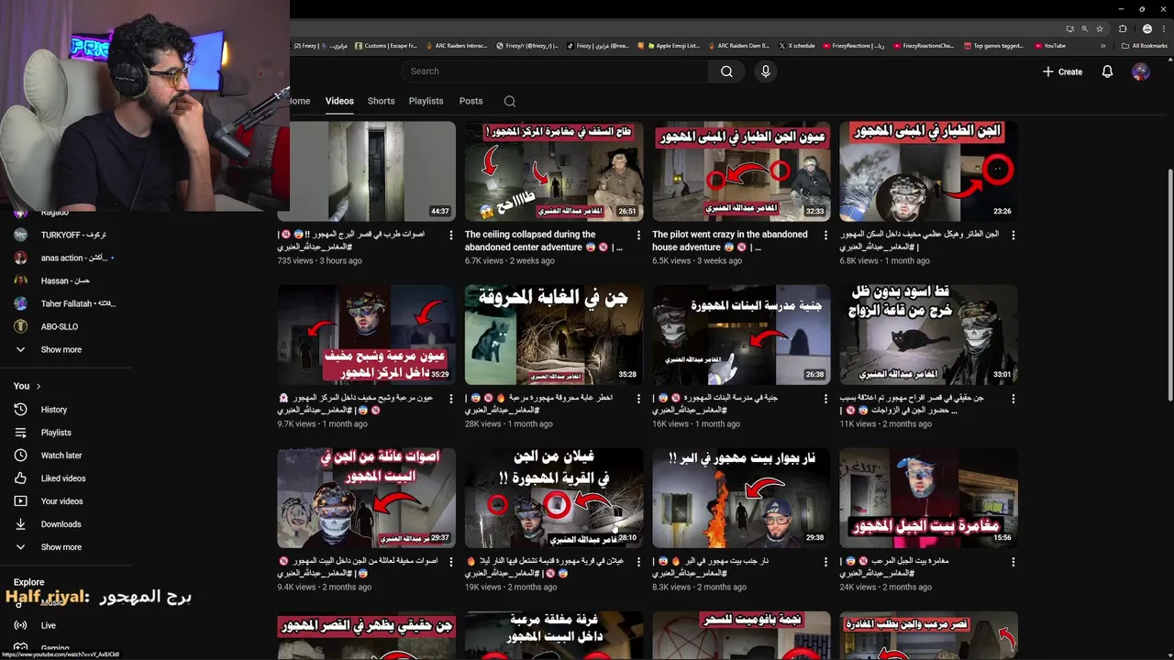This screenshot has width=1174, height=660.
Task: Open 'The ceiling collapsed during the abandoned center' title
Action: pos(544,241)
